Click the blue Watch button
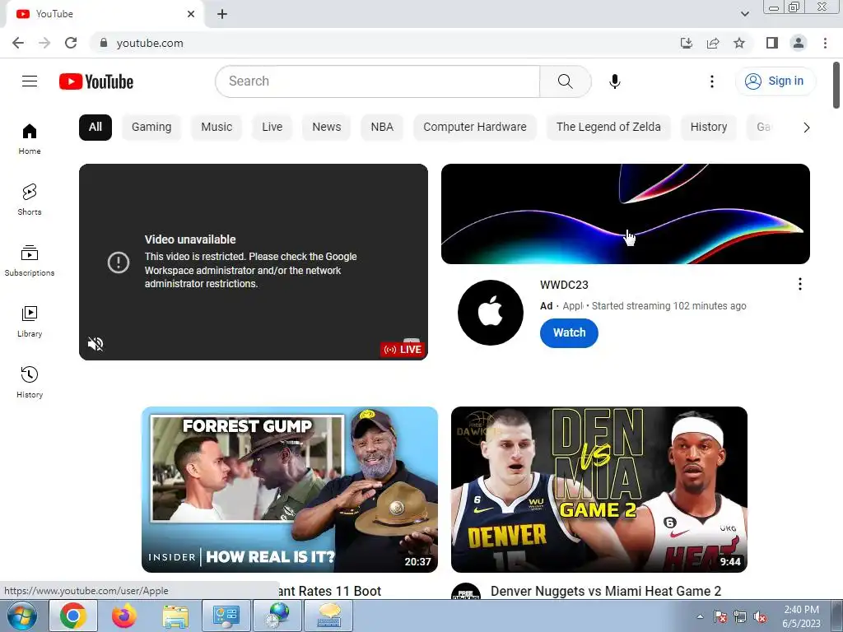This screenshot has height=632, width=843. point(569,332)
